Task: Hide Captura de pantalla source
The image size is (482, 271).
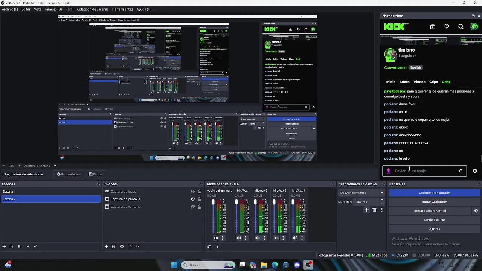Action: 193,199
